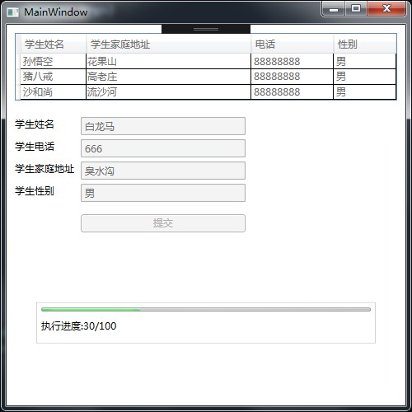This screenshot has width=412, height=412.
Task: Sort by 学生家庭地址 column header
Action: pyautogui.click(x=169, y=44)
